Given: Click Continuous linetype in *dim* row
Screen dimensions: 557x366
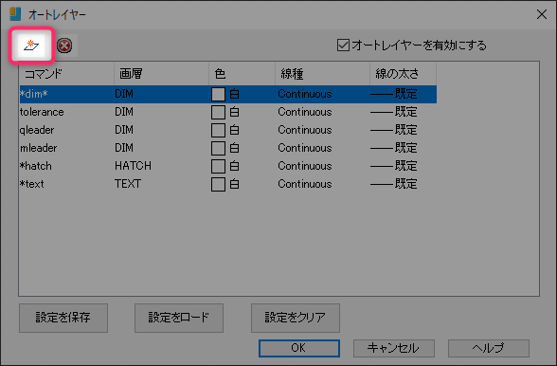Looking at the screenshot, I should pos(305,94).
